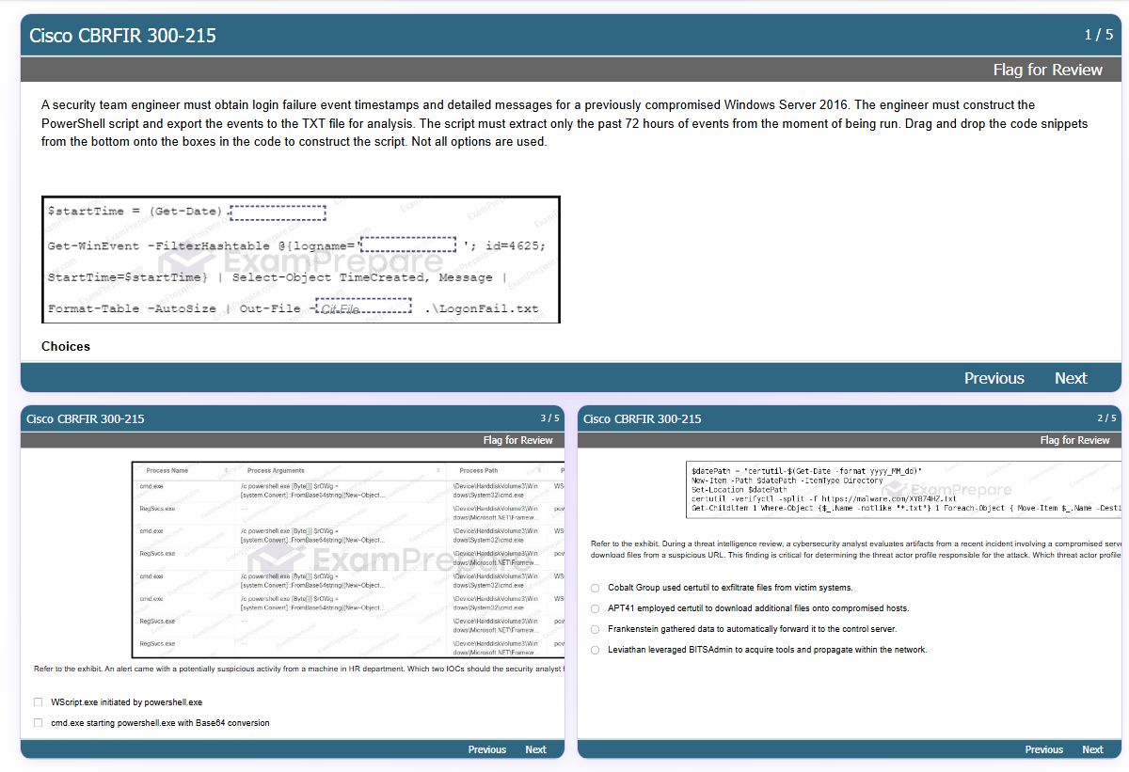
Task: Choose the Leviathan BITSAdmin answer
Action: pos(596,650)
